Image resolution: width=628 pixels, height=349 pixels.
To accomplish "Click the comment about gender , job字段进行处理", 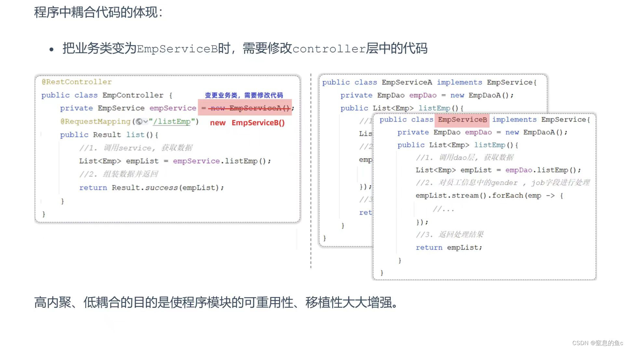I will (503, 183).
